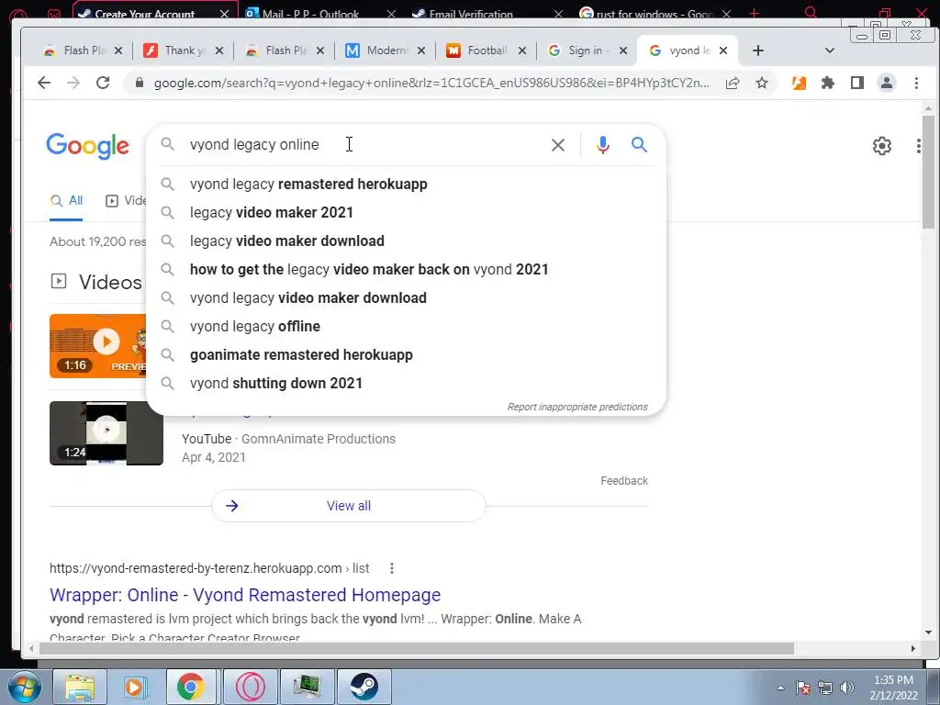Open a new tab with the plus button
The height and width of the screenshot is (705, 940).
pyautogui.click(x=757, y=50)
